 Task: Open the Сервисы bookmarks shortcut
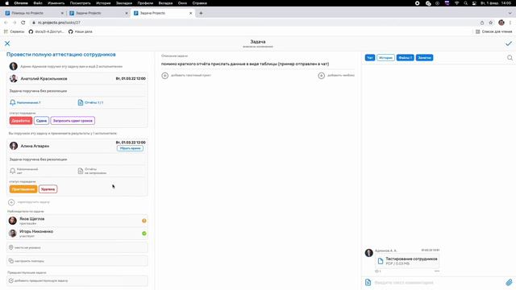tap(14, 31)
